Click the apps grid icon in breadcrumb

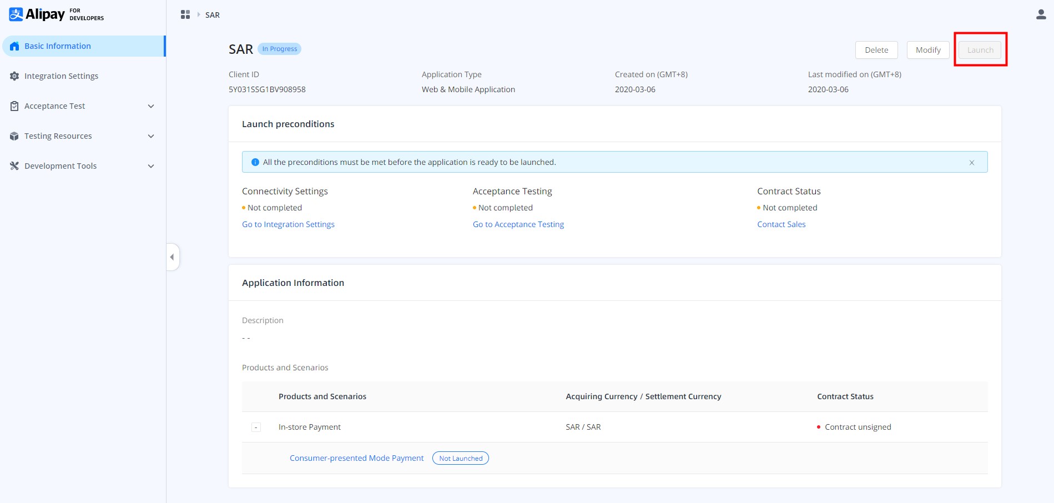pyautogui.click(x=185, y=14)
